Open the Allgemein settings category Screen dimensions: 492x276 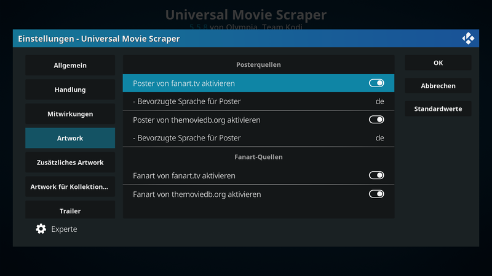pyautogui.click(x=70, y=66)
